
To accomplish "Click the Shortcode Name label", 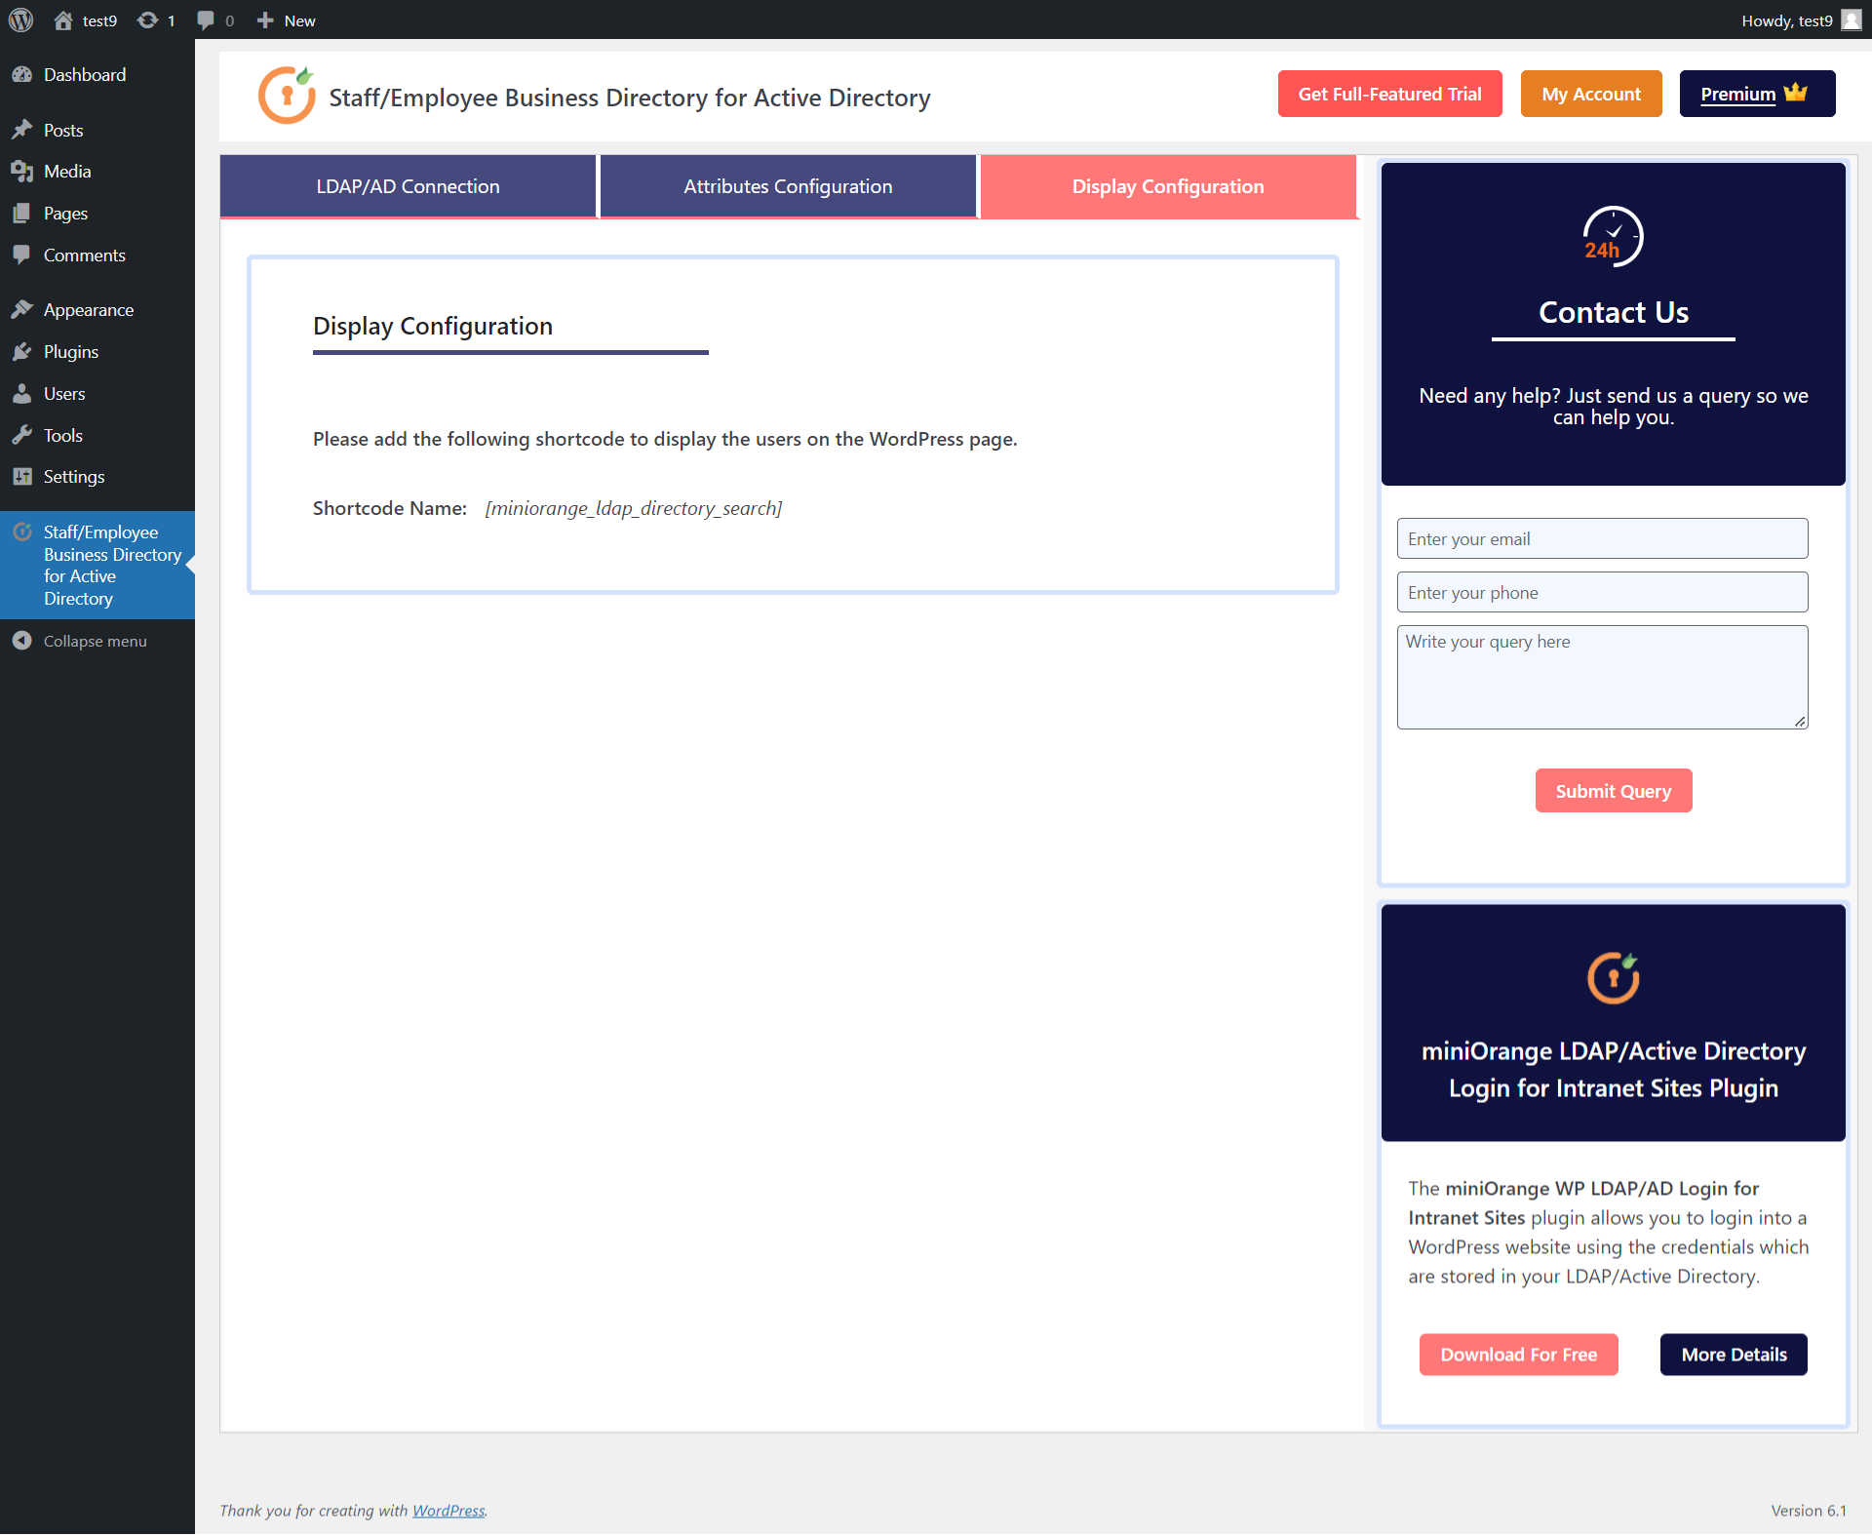I will (x=390, y=508).
